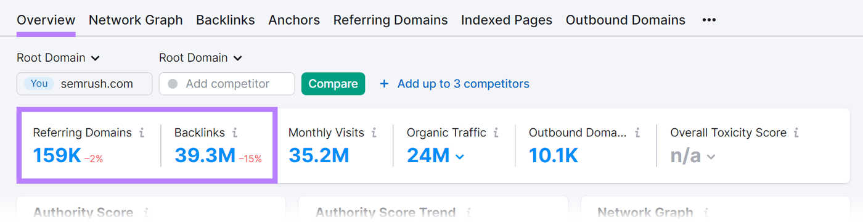Open the 35.2M monthly visits value

point(319,155)
